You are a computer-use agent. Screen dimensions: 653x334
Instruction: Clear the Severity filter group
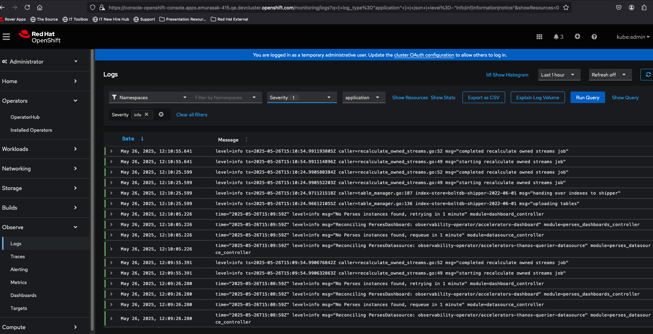click(x=161, y=115)
